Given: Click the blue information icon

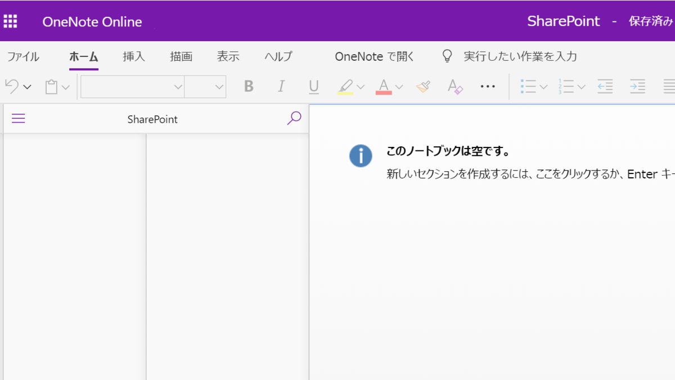Looking at the screenshot, I should click(361, 155).
